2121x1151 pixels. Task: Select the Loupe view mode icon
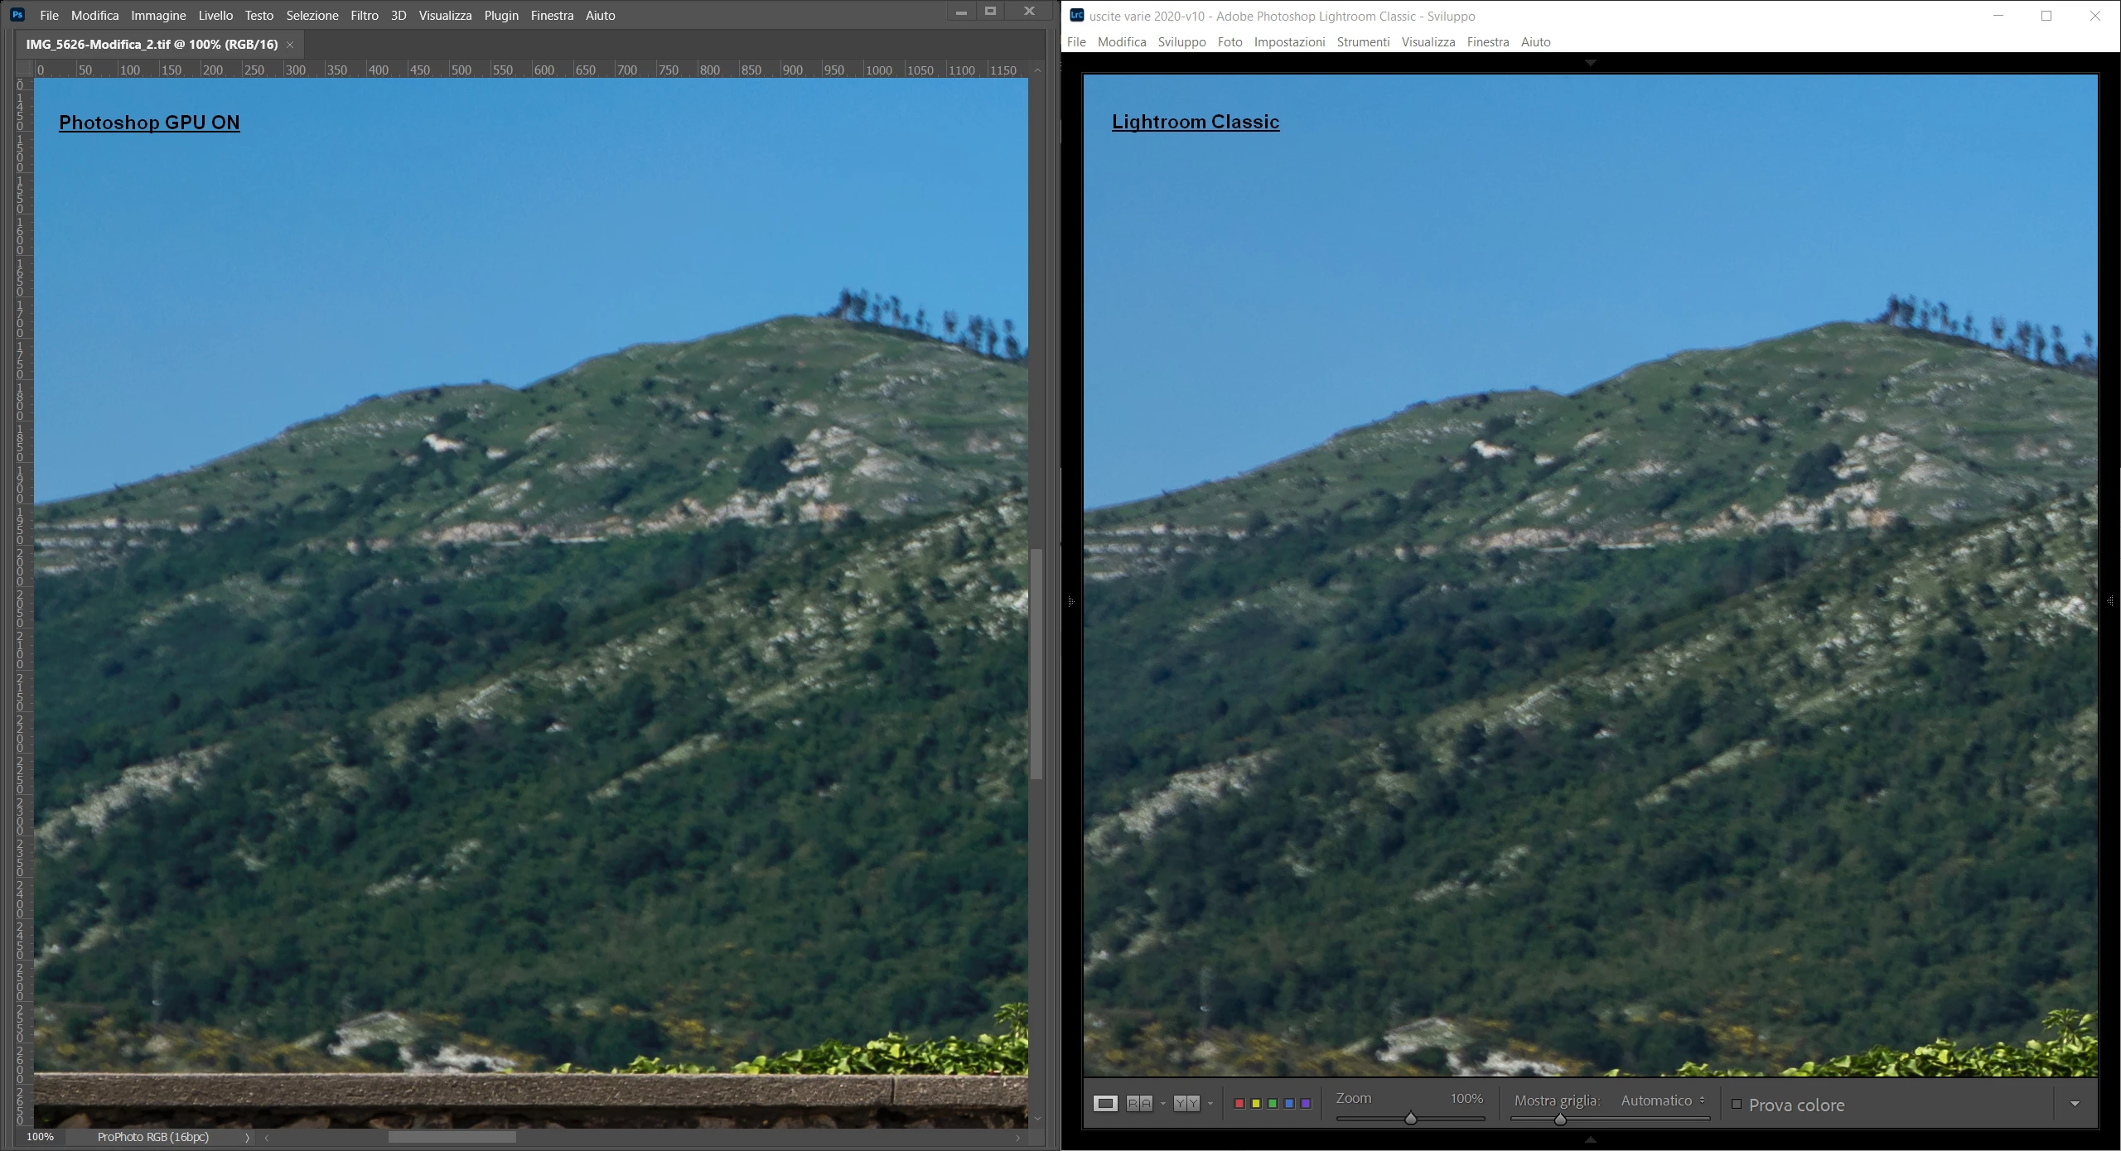[1105, 1103]
